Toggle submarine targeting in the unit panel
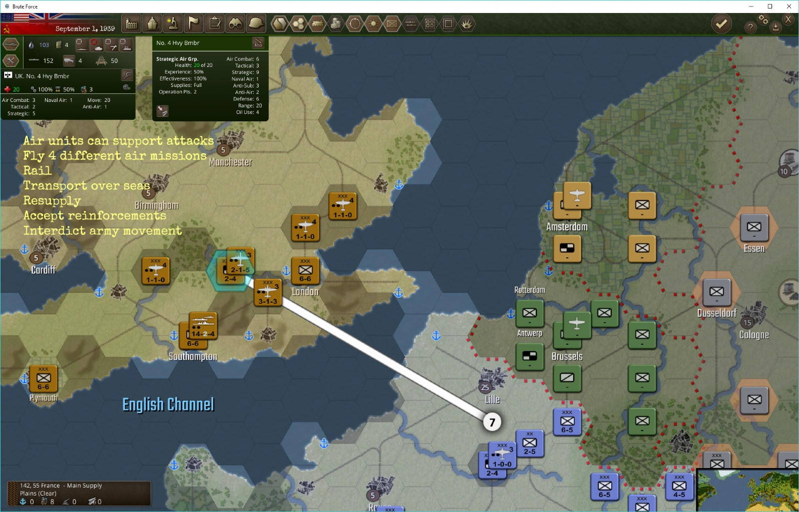The image size is (799, 512). click(82, 44)
